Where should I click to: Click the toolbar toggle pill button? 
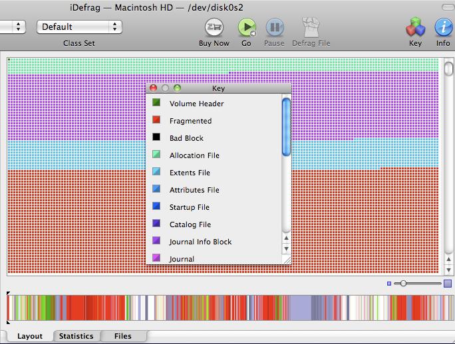(448, 7)
